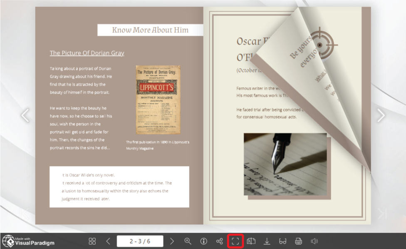This screenshot has height=249, width=406.
Task: Click the Lippincott's magazine cover image
Action: pyautogui.click(x=157, y=101)
